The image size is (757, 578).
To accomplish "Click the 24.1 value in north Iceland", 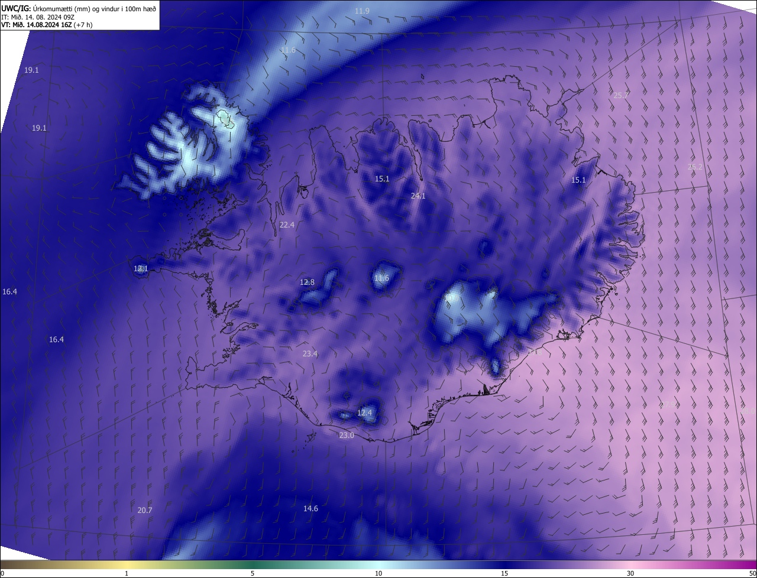I will (x=418, y=196).
